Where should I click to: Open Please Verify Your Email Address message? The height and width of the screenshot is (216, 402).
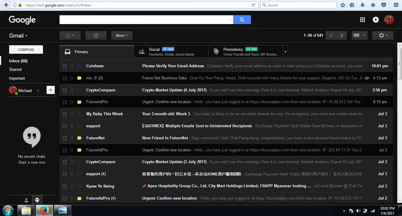pos(173,66)
